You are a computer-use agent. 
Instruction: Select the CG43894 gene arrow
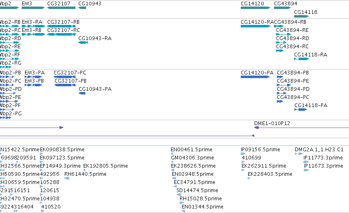point(282,8)
